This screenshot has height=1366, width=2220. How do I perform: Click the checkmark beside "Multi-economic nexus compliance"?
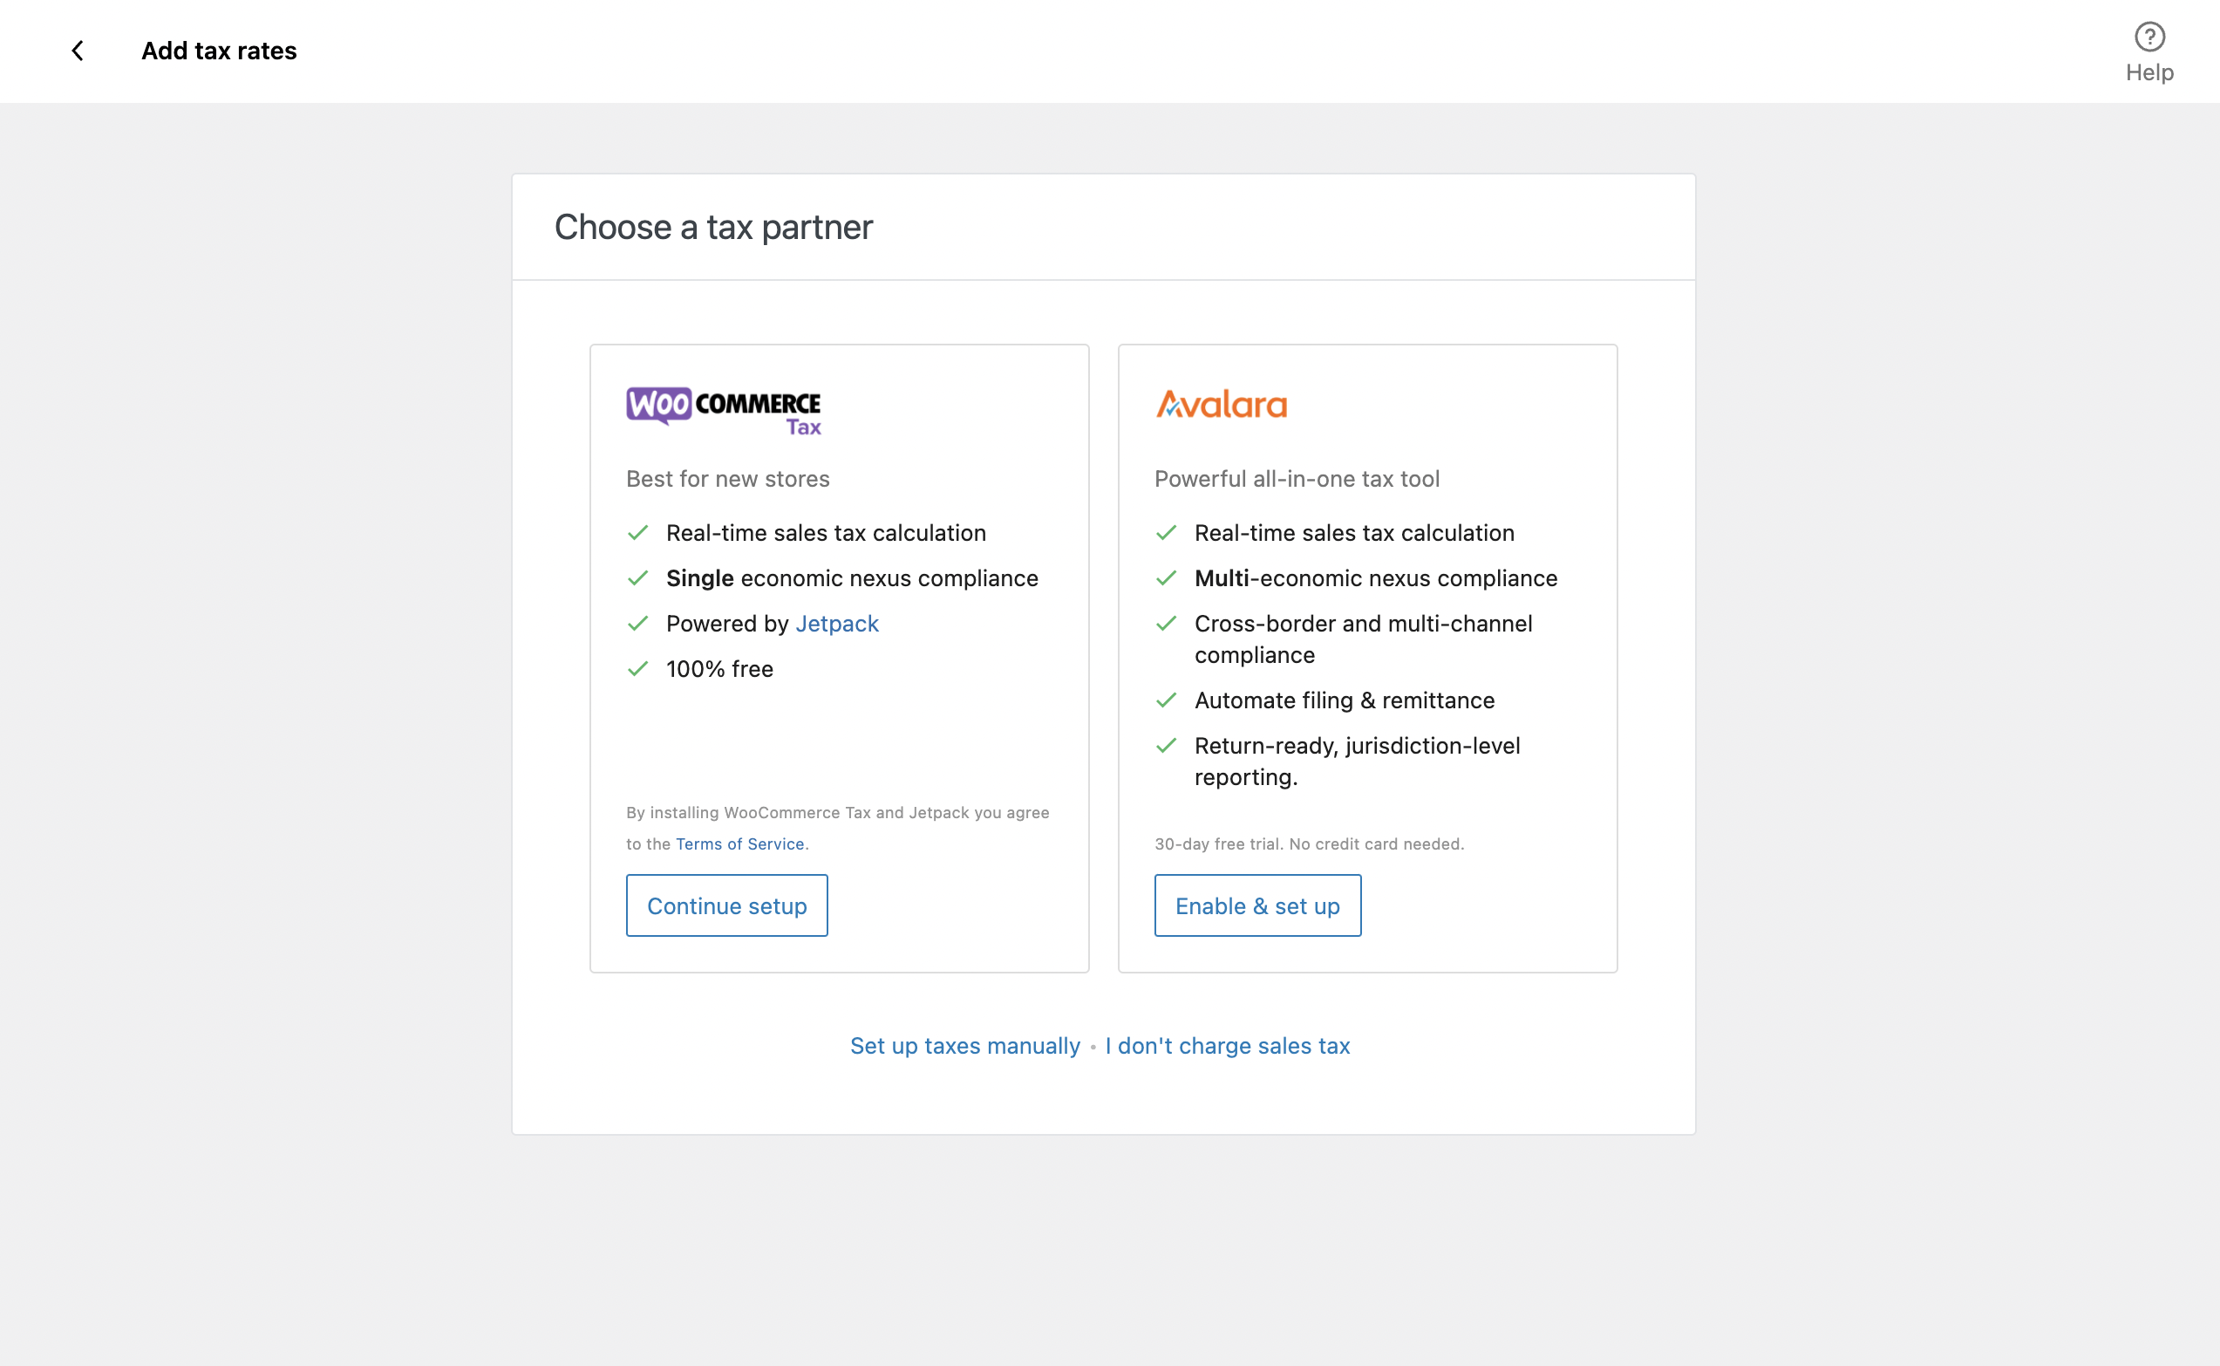(1167, 578)
